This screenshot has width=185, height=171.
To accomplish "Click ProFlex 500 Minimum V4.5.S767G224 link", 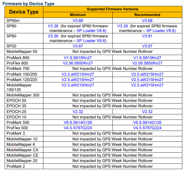I will (78, 128).
